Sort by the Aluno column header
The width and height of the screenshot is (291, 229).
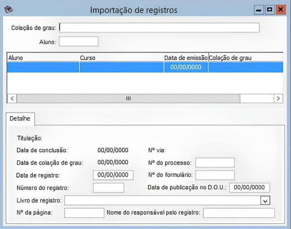pos(42,58)
